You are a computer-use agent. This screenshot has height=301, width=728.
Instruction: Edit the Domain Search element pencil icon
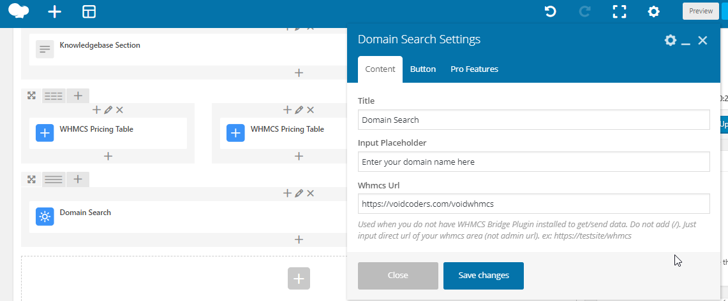coord(299,193)
